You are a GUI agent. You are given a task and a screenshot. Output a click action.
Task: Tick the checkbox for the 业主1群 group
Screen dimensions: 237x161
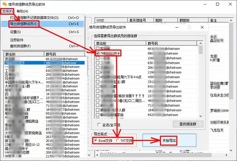tap(98, 82)
